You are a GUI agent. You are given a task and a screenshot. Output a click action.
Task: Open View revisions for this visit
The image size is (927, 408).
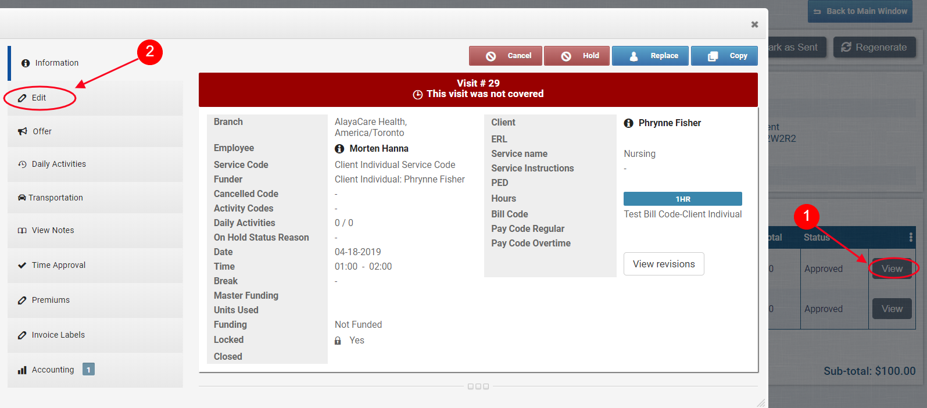click(x=664, y=264)
